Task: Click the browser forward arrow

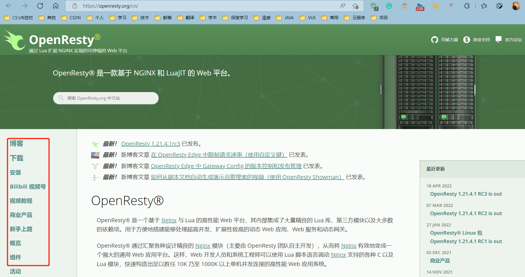Action: [25, 6]
